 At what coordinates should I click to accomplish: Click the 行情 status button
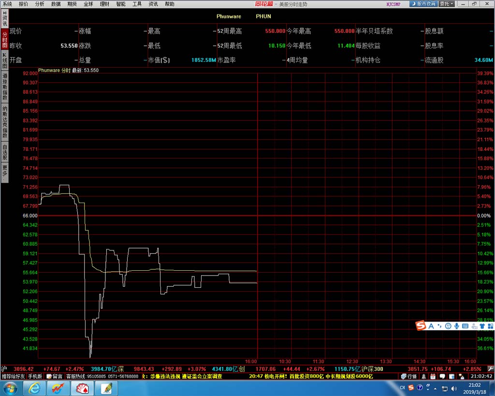point(409,377)
